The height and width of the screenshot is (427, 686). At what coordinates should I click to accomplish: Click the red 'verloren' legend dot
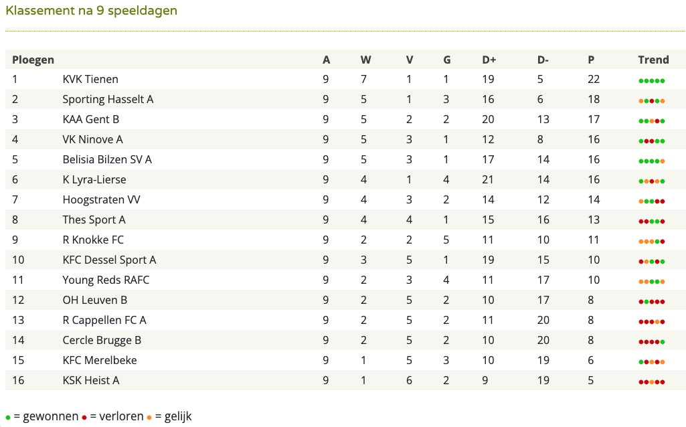pos(84,418)
